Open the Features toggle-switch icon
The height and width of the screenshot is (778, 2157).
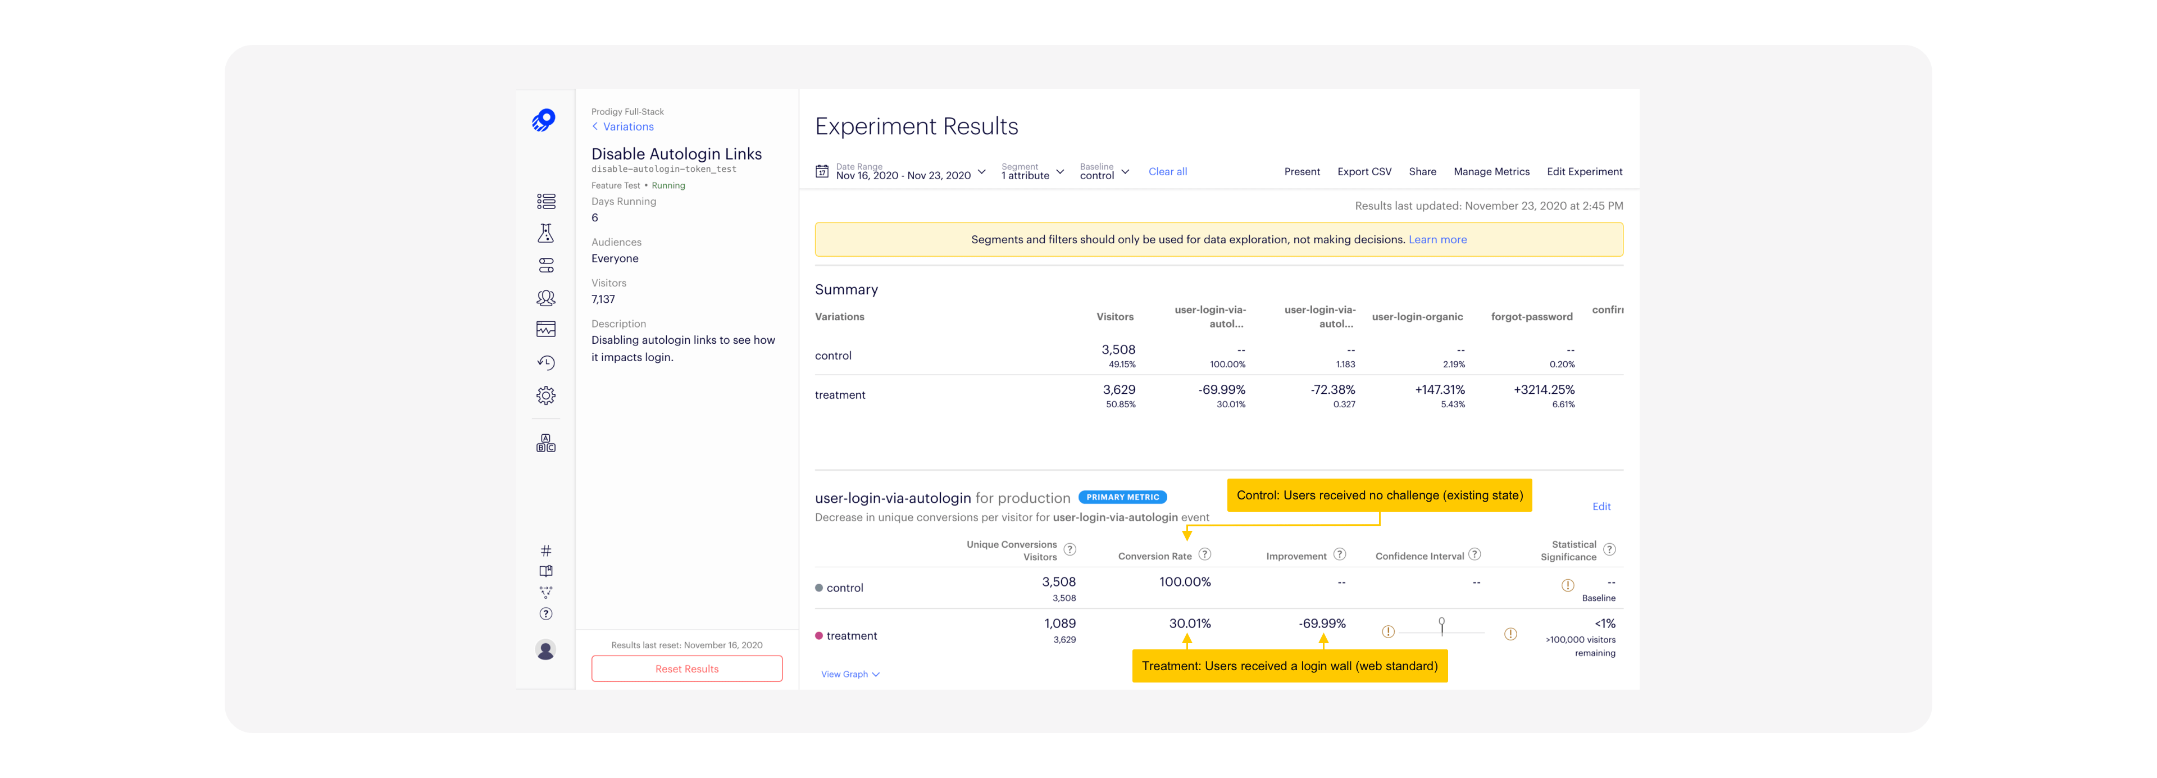pyautogui.click(x=546, y=266)
